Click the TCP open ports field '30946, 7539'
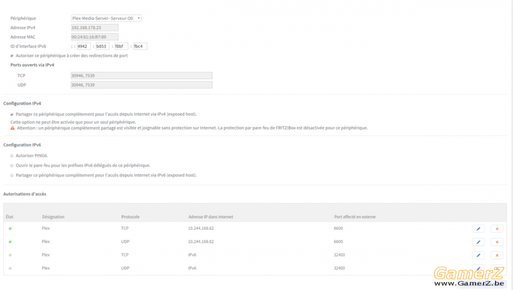The width and height of the screenshot is (513, 290). tap(142, 76)
